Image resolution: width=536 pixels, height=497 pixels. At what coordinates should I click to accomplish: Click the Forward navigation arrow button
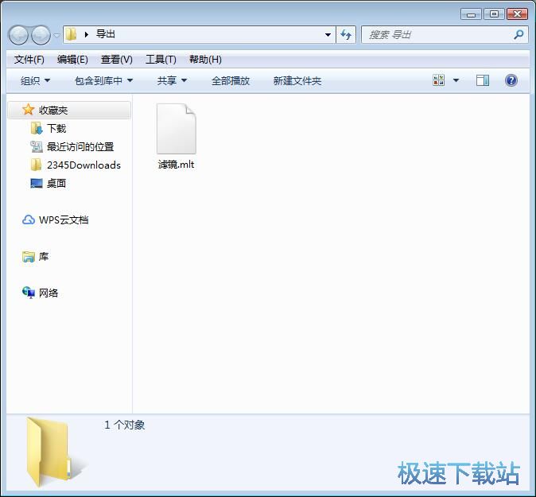pos(41,35)
